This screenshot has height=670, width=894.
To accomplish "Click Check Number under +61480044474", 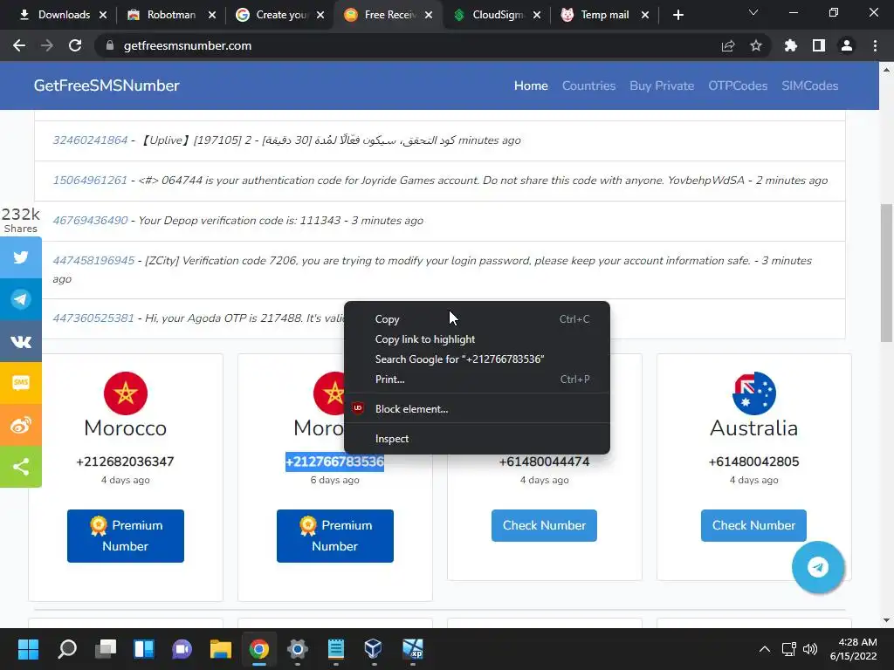I will [544, 525].
